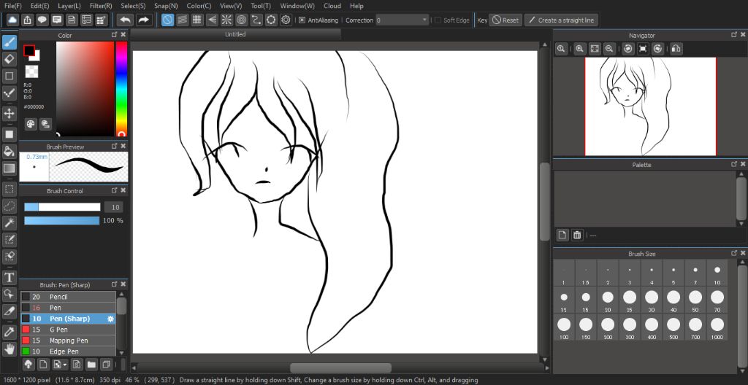Turn snap off with the blue circle icon

click(167, 20)
